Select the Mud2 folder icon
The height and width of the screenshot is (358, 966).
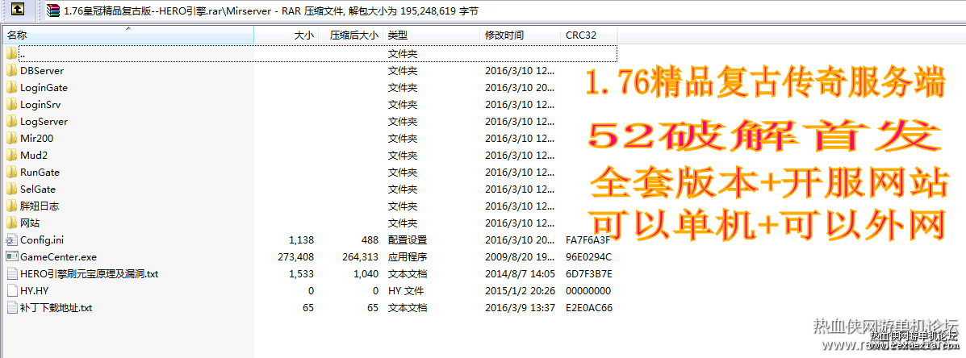click(x=12, y=155)
